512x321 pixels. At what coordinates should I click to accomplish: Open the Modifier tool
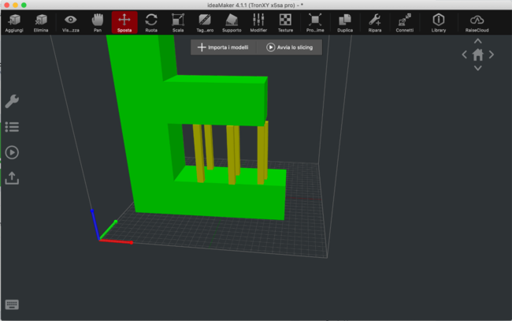(258, 21)
